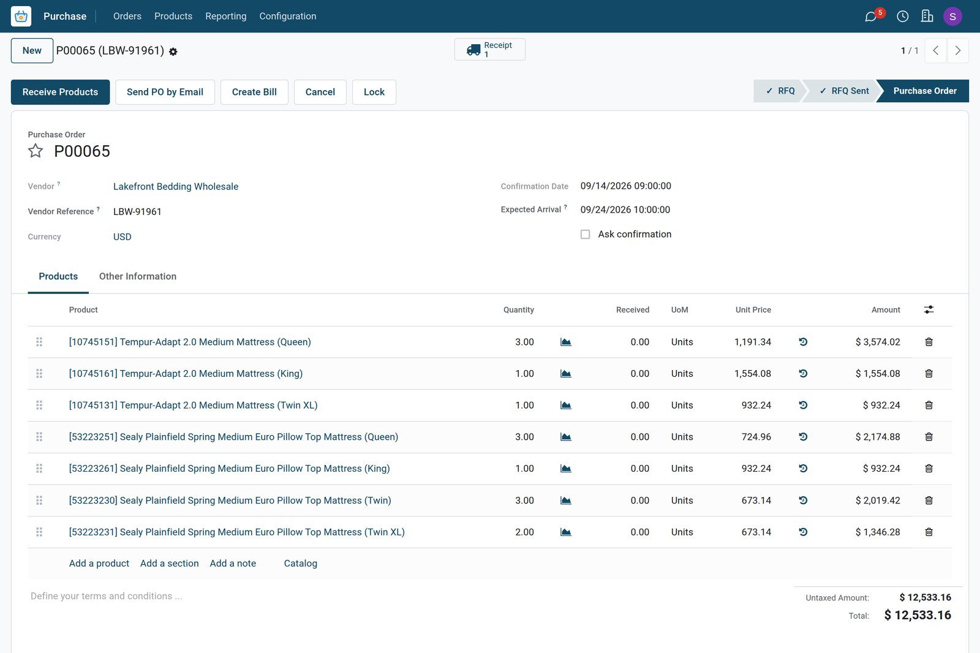
Task: Open the Configuration menu
Action: 288,17
